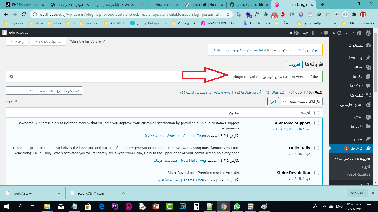
Task: Switch to PHP Encoder browser tab
Action: click(24, 5)
